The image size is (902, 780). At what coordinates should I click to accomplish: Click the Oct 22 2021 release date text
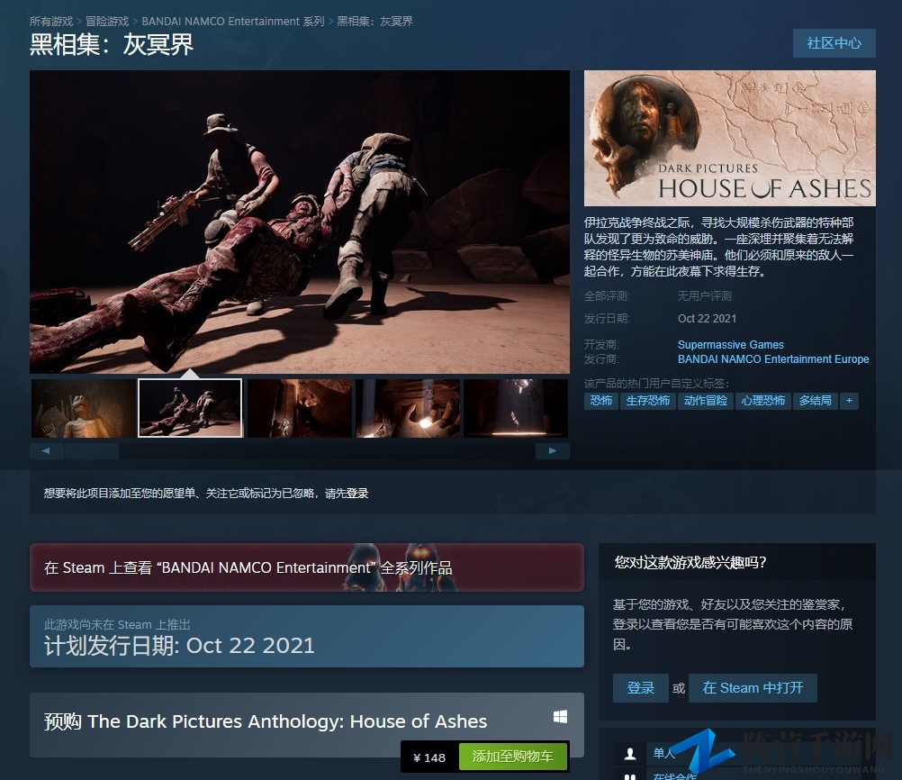(707, 319)
